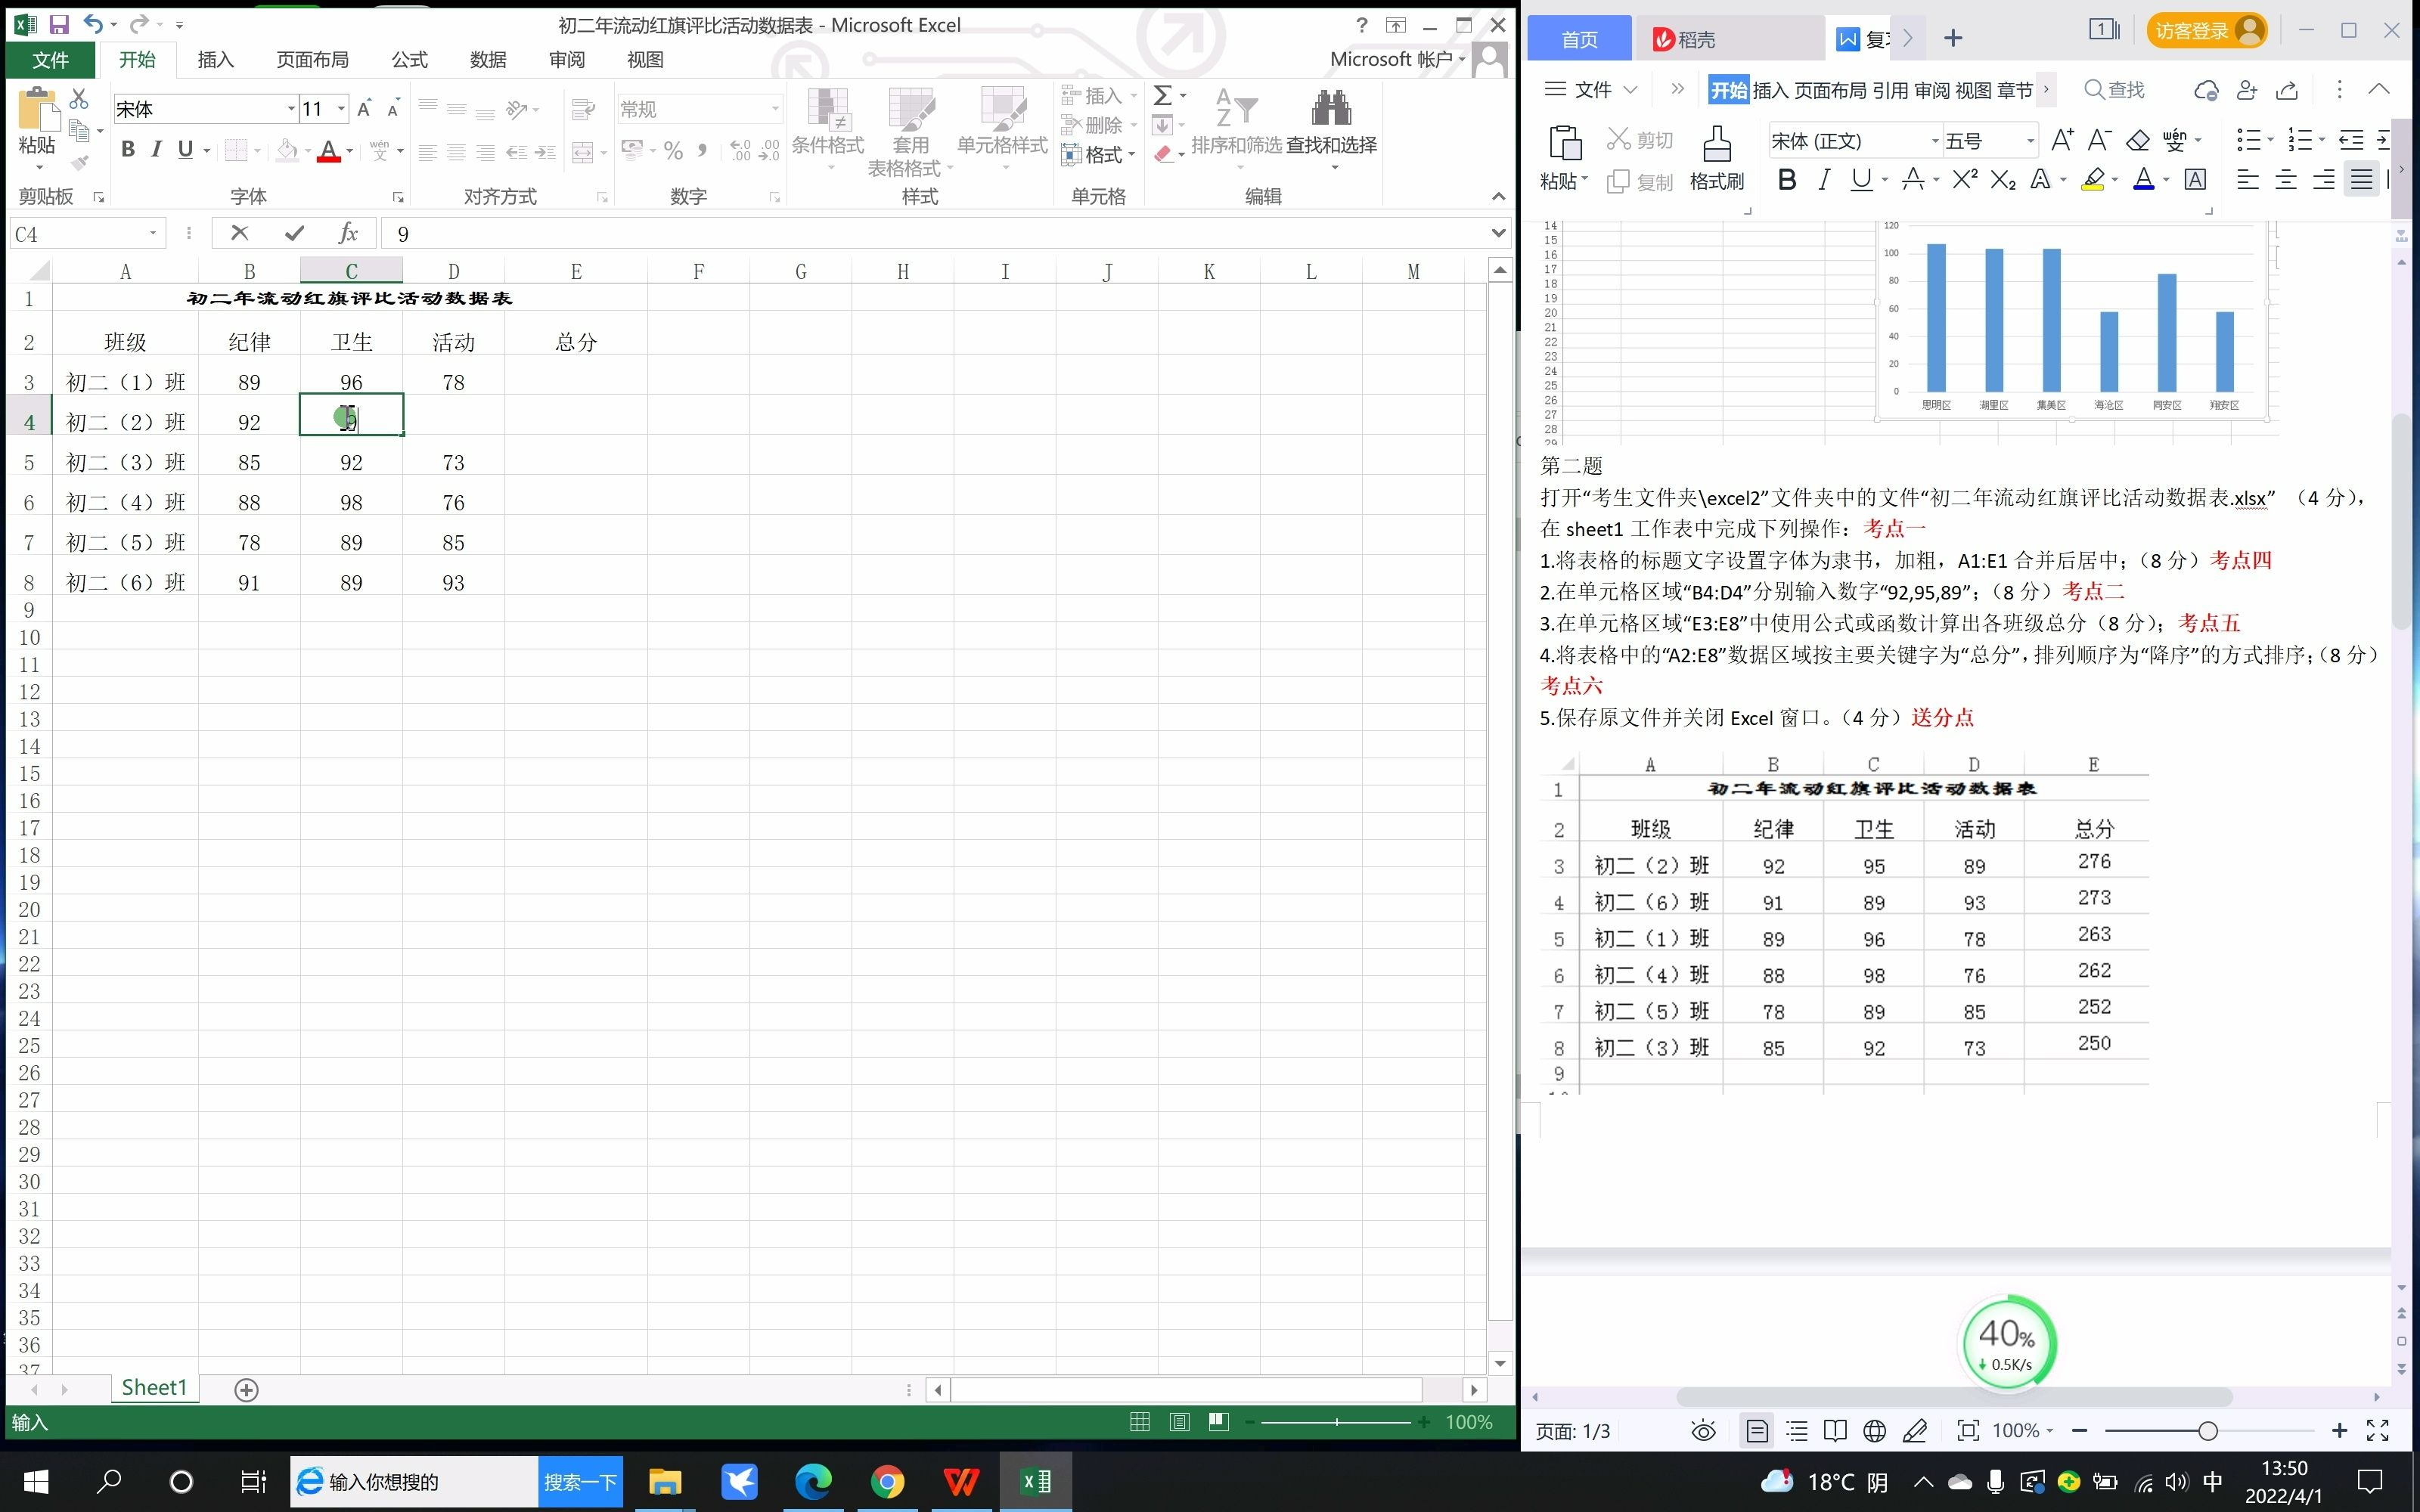Toggle WPS justify alignment button
This screenshot has width=2420, height=1512.
[2361, 179]
